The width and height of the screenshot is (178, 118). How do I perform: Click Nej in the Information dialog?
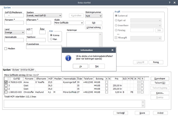97,66
